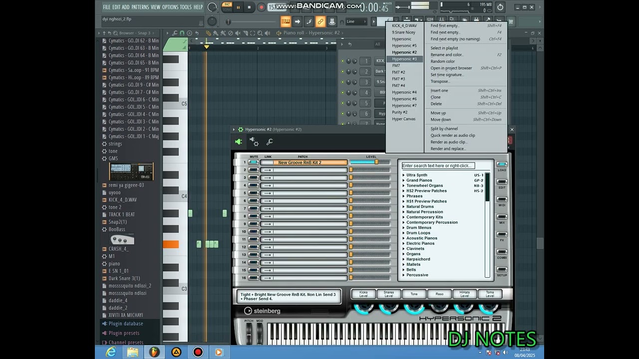Open Hypersonic #2 plugin gear options
639x359 pixels.
point(240,130)
